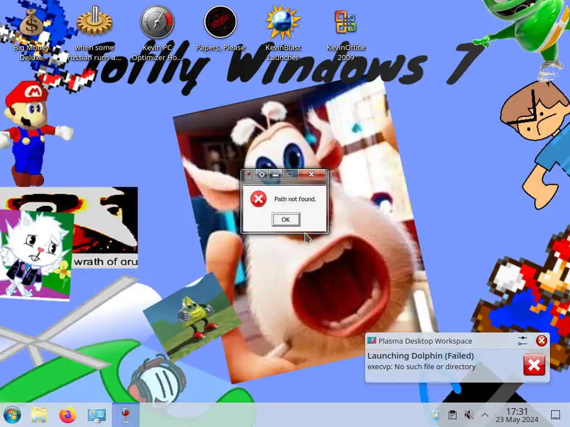Launch Firefox from the taskbar
The width and height of the screenshot is (570, 427).
pyautogui.click(x=67, y=415)
